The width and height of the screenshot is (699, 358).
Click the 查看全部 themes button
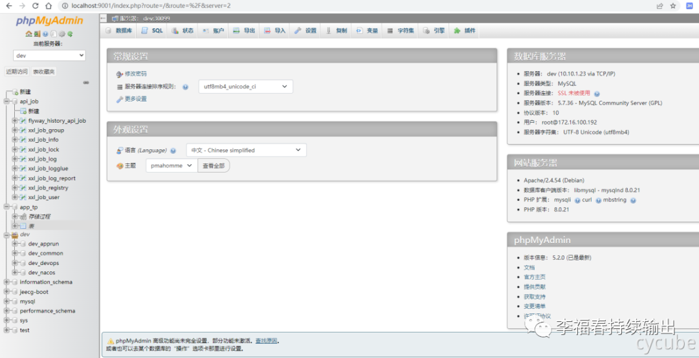click(x=214, y=165)
